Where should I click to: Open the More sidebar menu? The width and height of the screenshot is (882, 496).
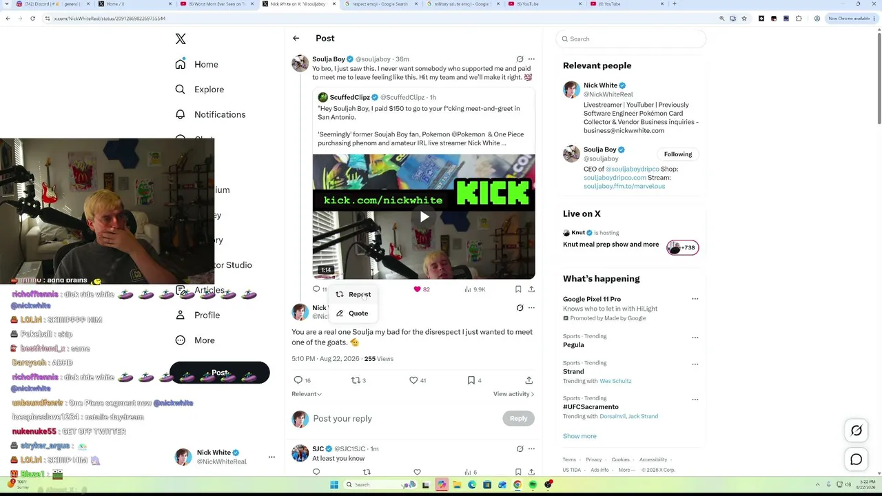coord(195,340)
